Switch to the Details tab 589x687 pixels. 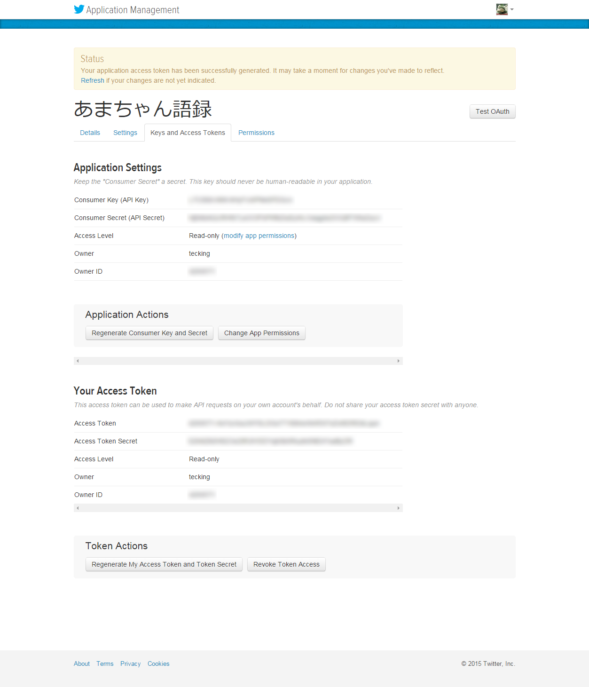[90, 133]
